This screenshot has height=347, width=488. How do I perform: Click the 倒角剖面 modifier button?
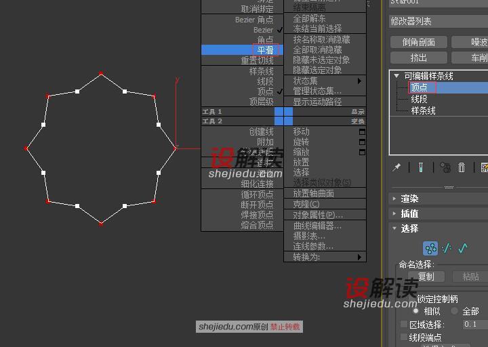[x=419, y=42]
